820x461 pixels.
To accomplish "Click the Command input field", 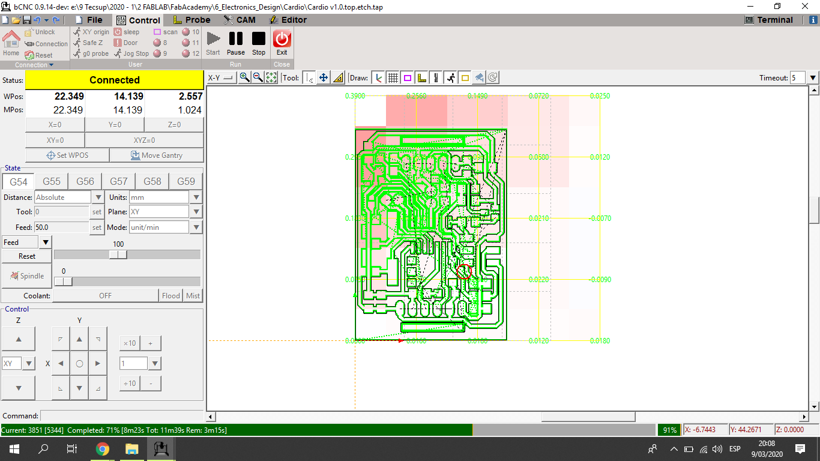I will [122, 416].
